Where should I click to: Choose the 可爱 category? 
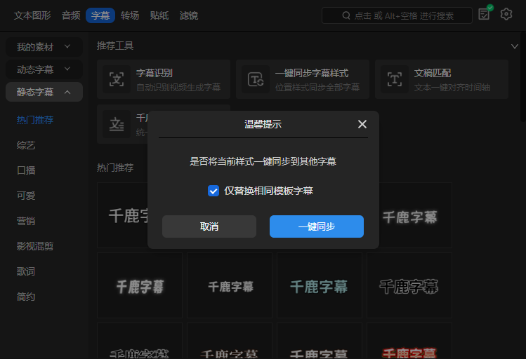26,196
